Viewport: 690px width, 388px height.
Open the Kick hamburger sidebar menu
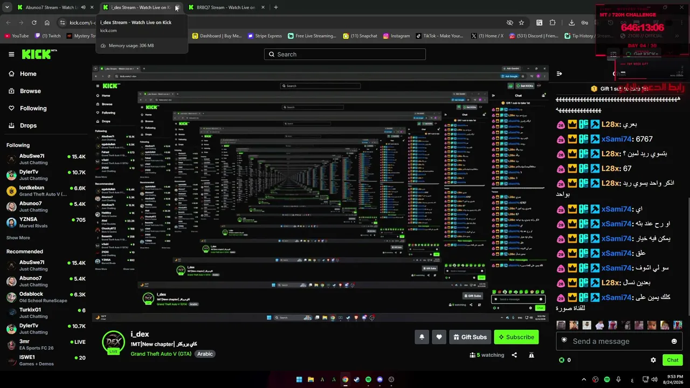click(11, 54)
